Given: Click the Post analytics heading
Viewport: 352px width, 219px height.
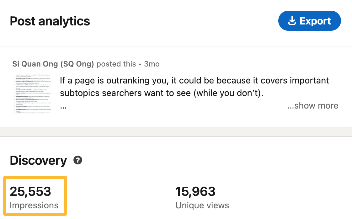Looking at the screenshot, I should 50,21.
